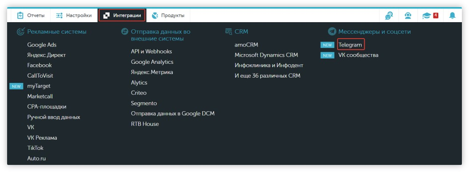Click the Рекламные системы target icon

(x=20, y=31)
